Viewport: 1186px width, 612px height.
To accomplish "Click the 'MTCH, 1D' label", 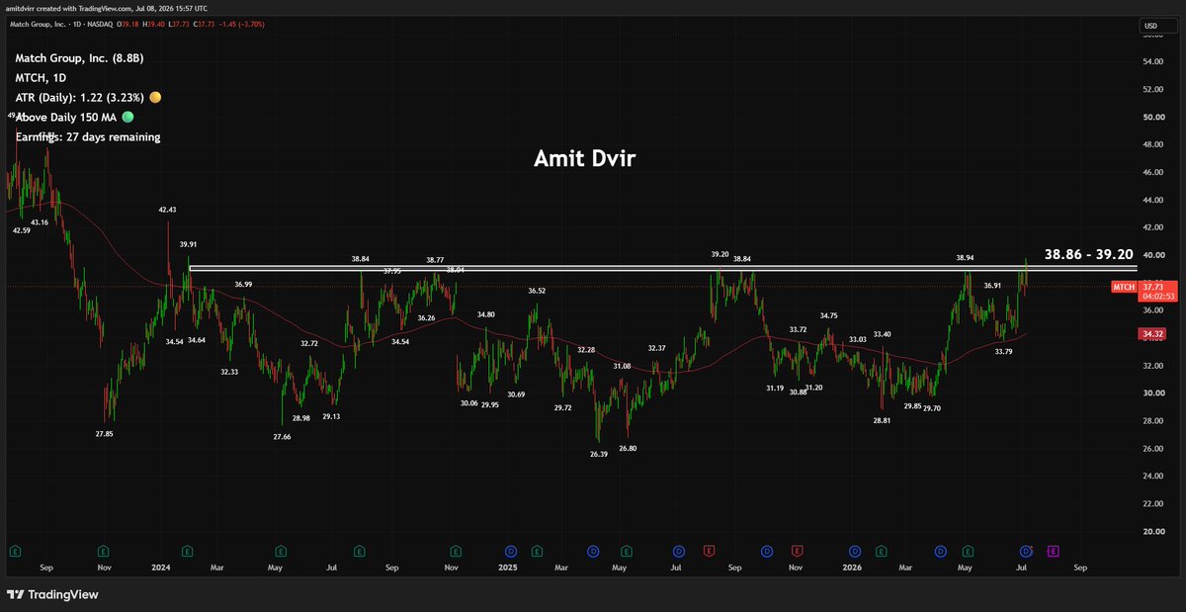I will 42,78.
